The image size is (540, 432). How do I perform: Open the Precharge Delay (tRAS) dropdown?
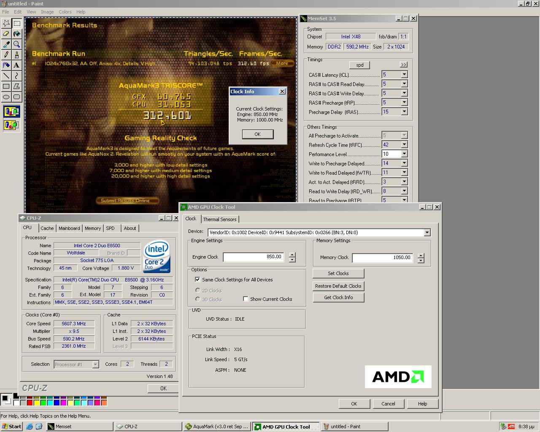(404, 112)
